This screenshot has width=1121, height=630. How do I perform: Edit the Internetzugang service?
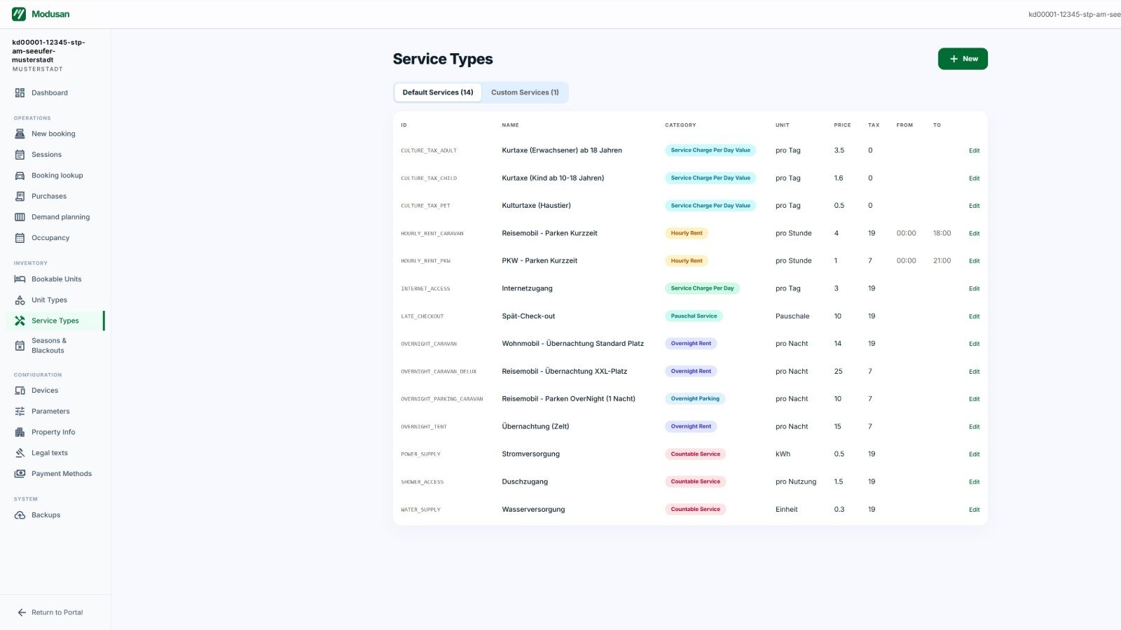[x=974, y=288]
